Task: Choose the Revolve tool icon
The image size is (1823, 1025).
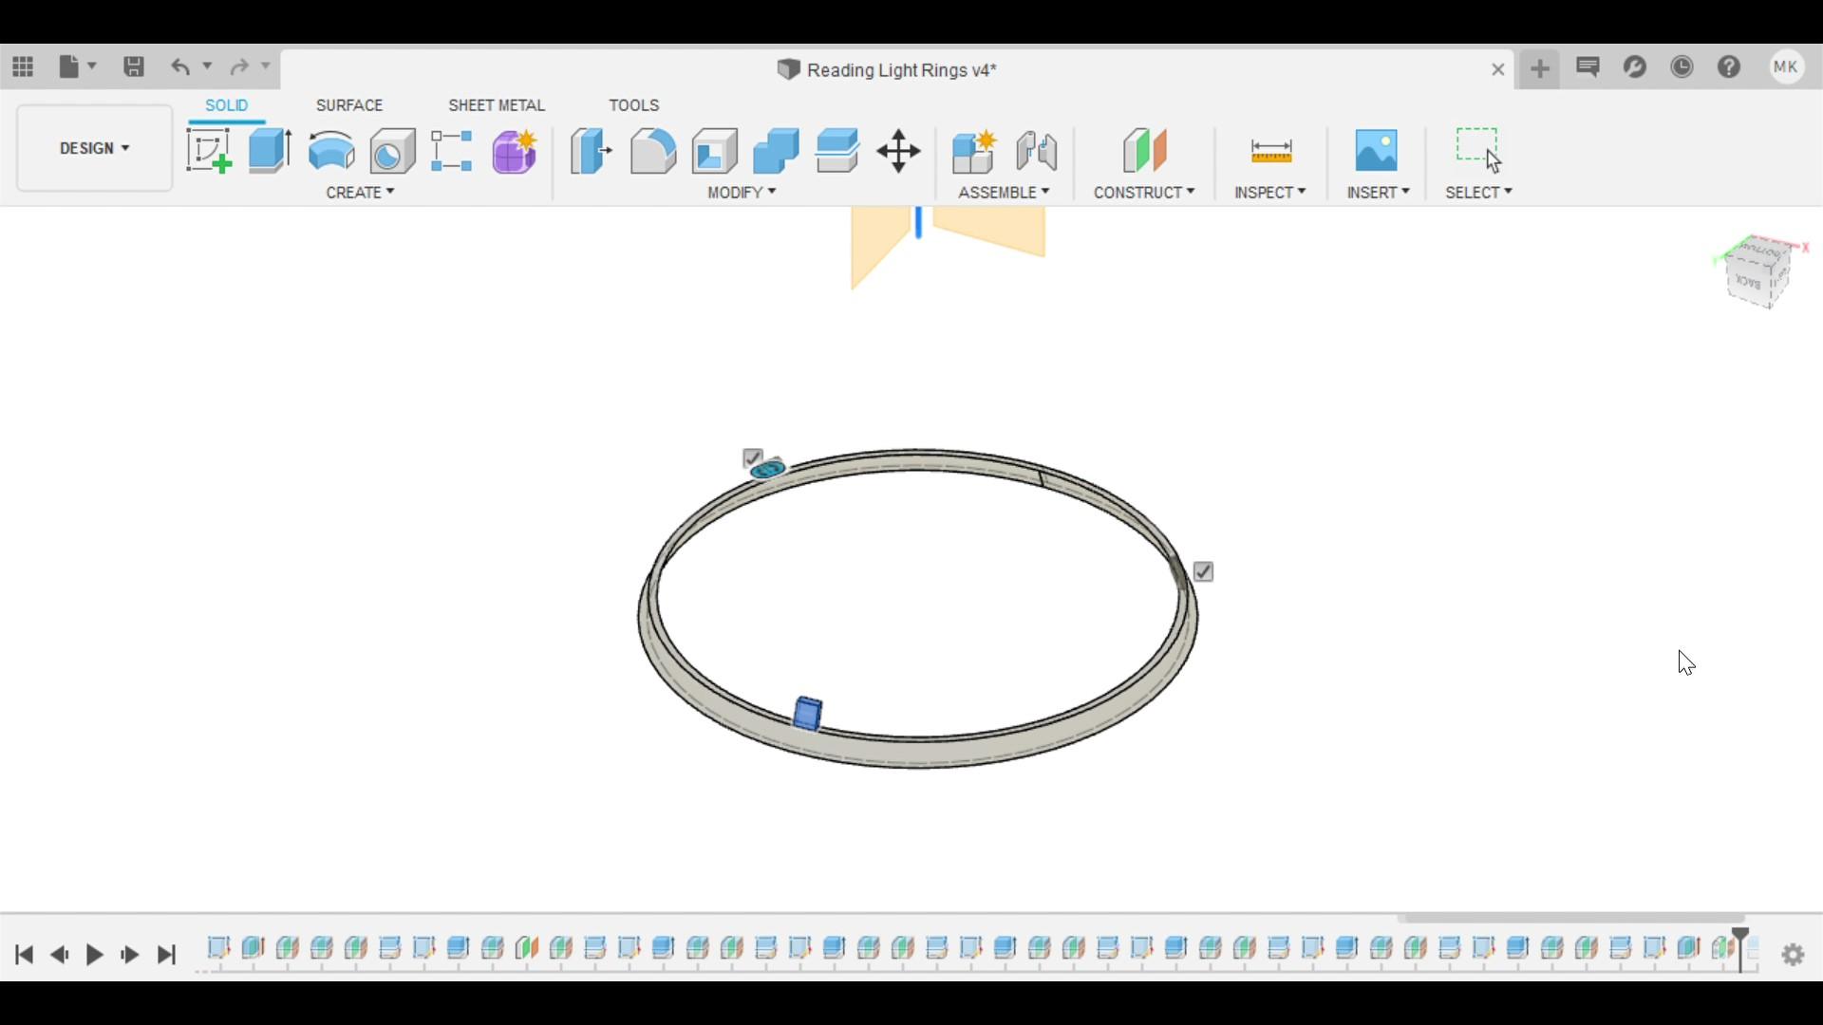Action: (331, 151)
